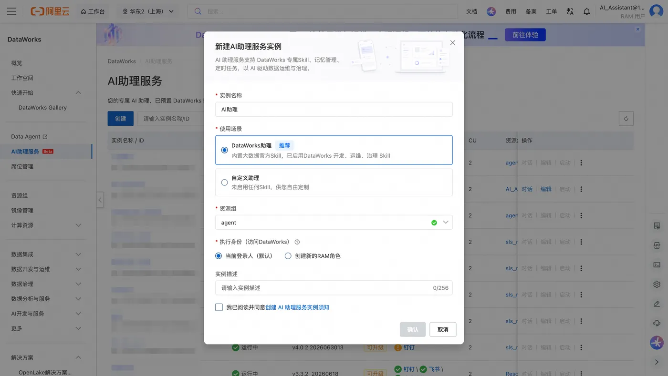Collapse the 解决方案 sidebar section
The width and height of the screenshot is (668, 376).
(x=79, y=357)
